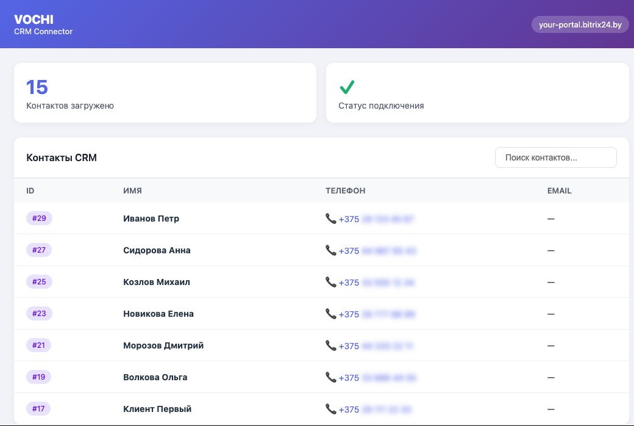
Task: Click the phone icon for Козлов Михаил
Action: tap(331, 282)
